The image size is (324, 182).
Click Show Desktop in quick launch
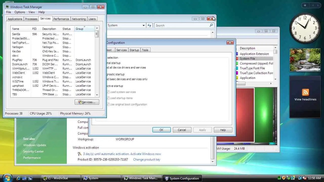pyautogui.click(x=24, y=178)
